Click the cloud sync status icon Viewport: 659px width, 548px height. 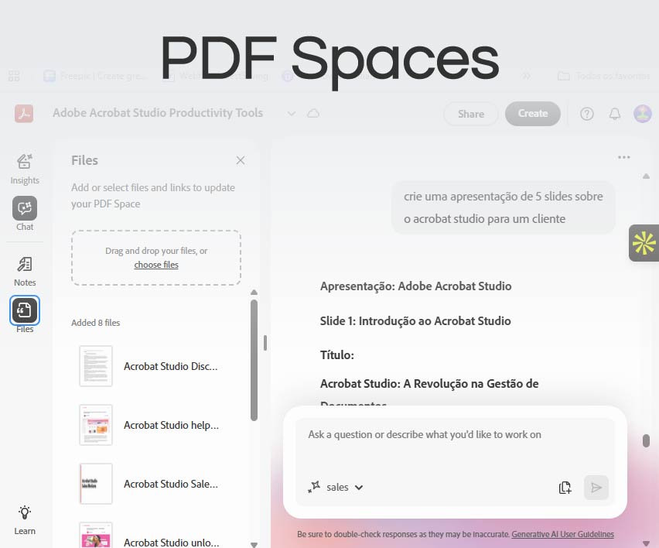tap(313, 113)
